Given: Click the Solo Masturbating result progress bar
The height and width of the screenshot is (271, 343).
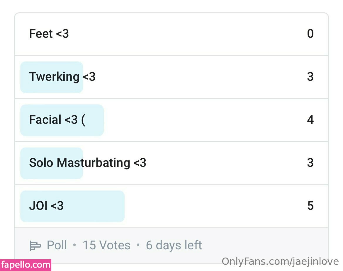Looking at the screenshot, I should tap(52, 173).
